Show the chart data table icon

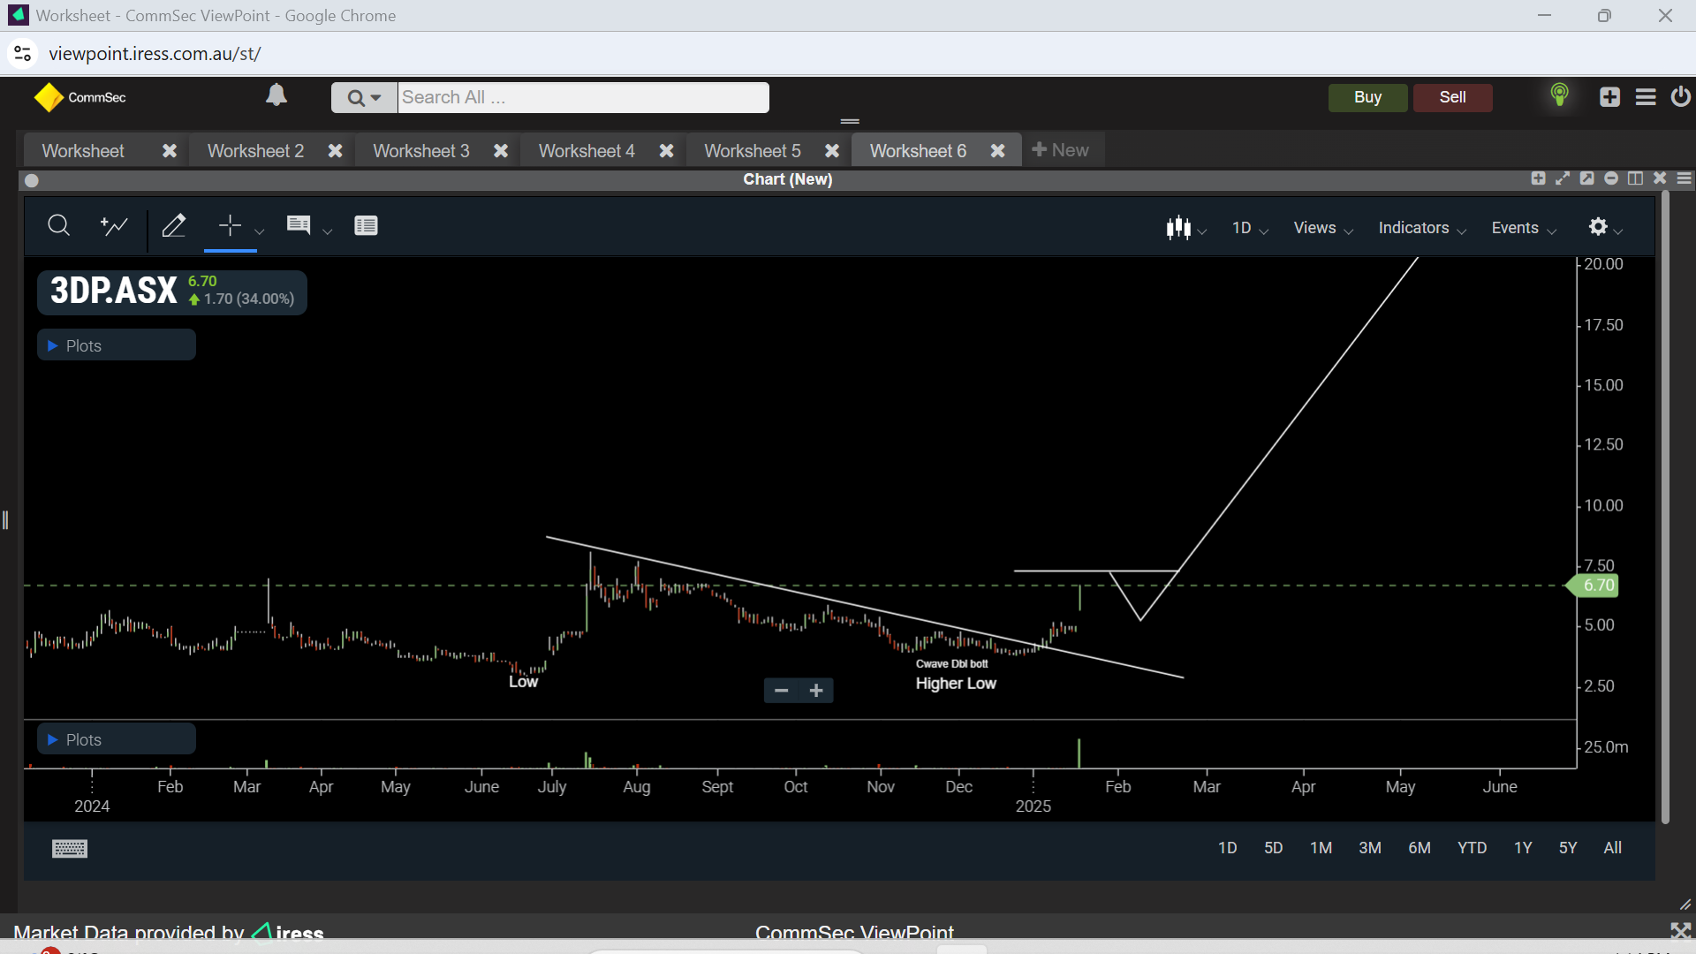tap(366, 226)
